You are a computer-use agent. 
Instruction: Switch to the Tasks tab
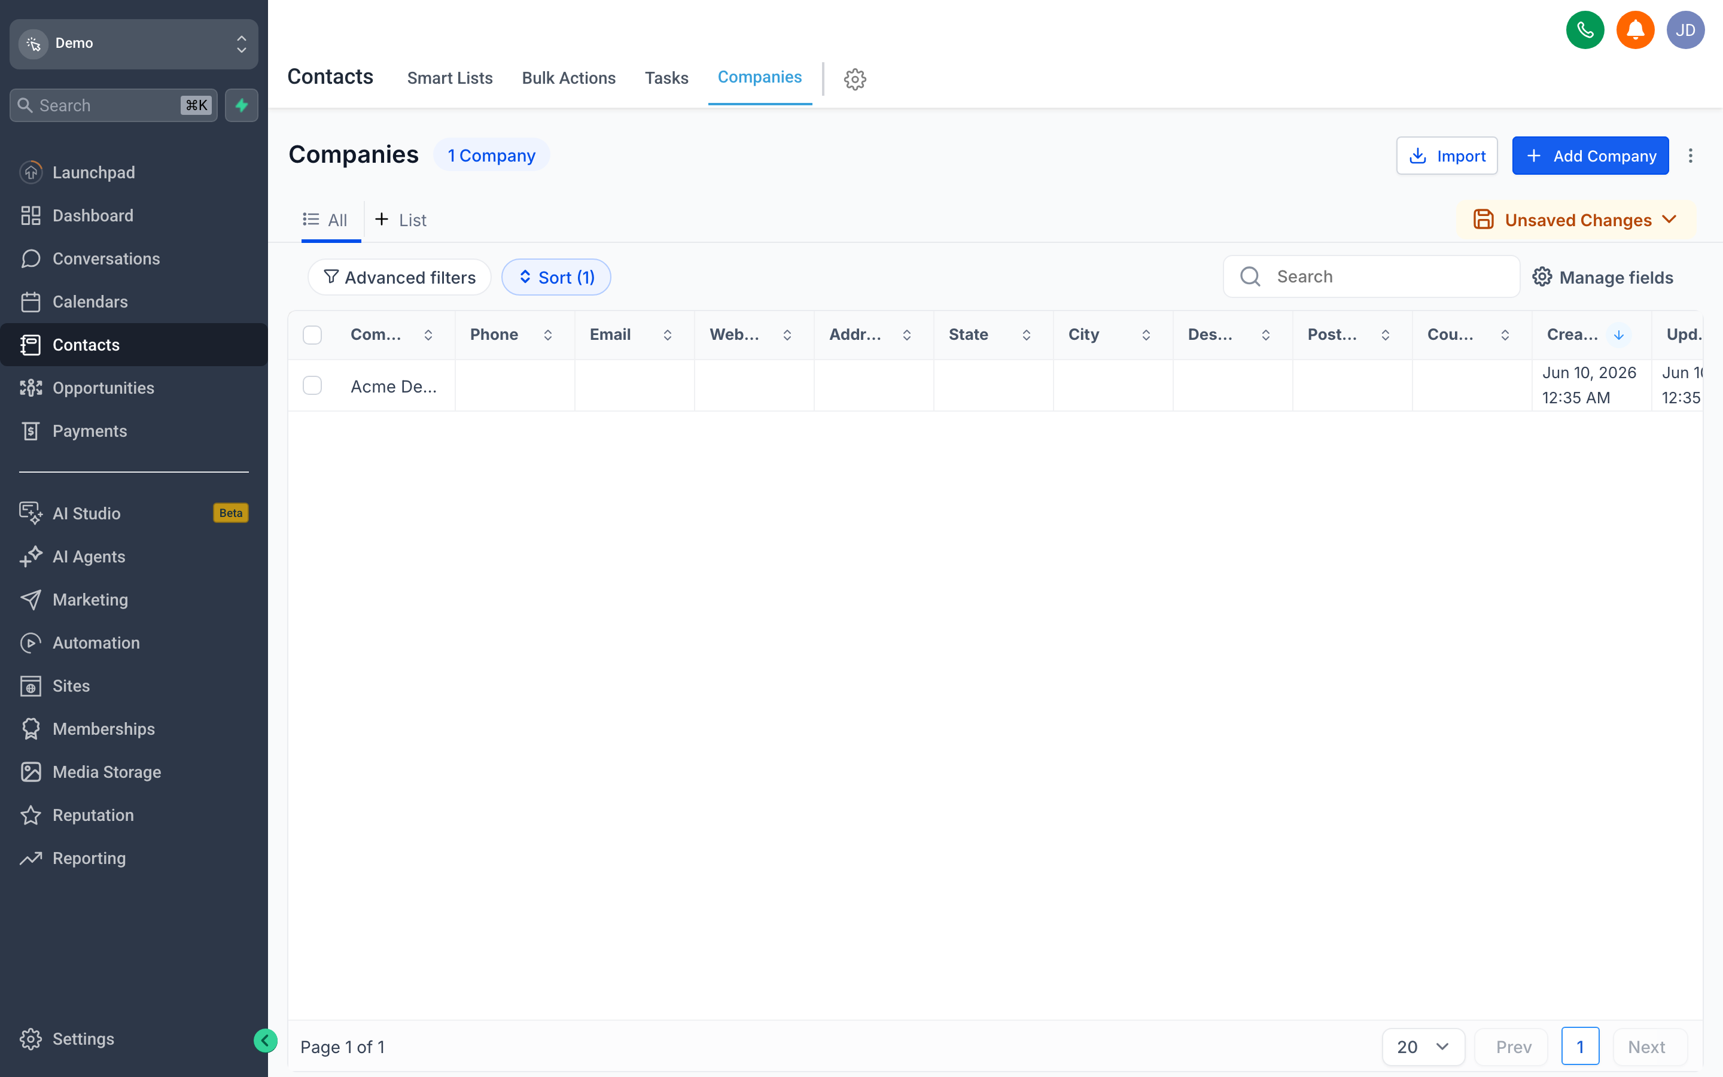pos(666,78)
